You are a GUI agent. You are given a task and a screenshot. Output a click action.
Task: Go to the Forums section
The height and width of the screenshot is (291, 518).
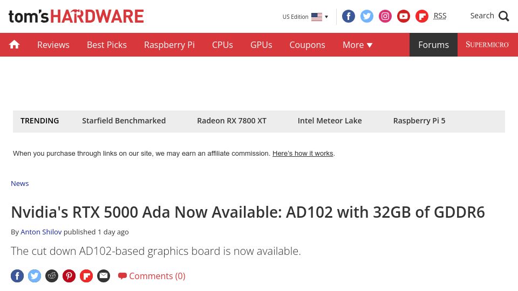[433, 45]
